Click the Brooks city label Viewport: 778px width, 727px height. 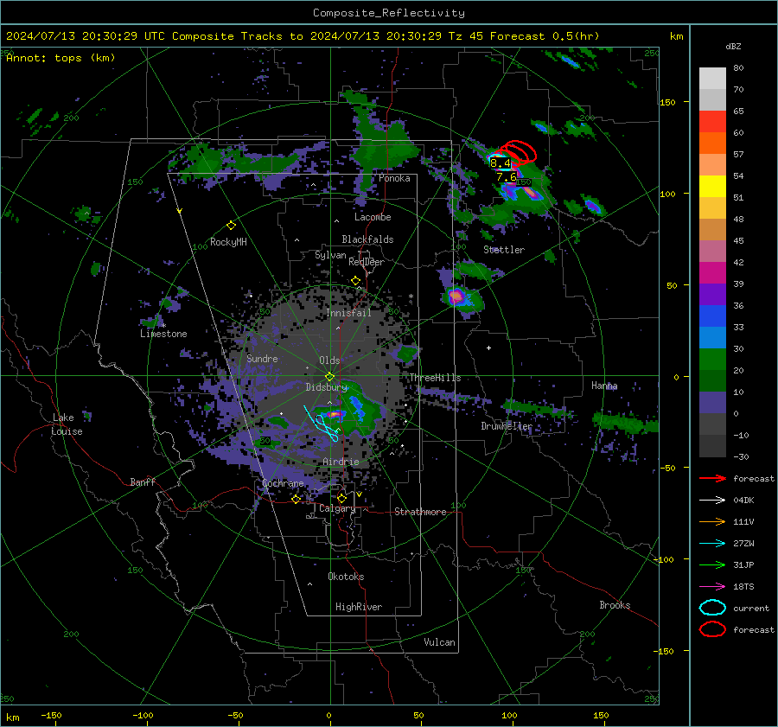click(x=615, y=605)
